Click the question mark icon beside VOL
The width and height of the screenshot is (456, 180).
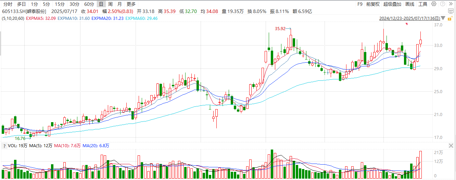click(x=4, y=146)
